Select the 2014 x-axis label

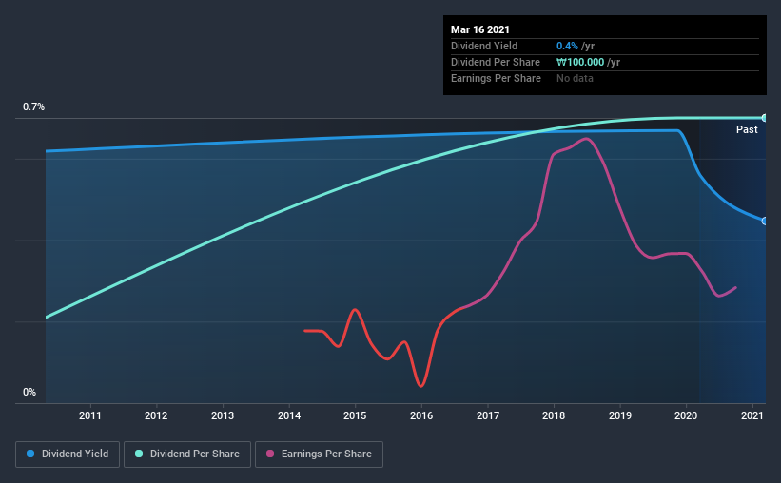[x=289, y=415]
